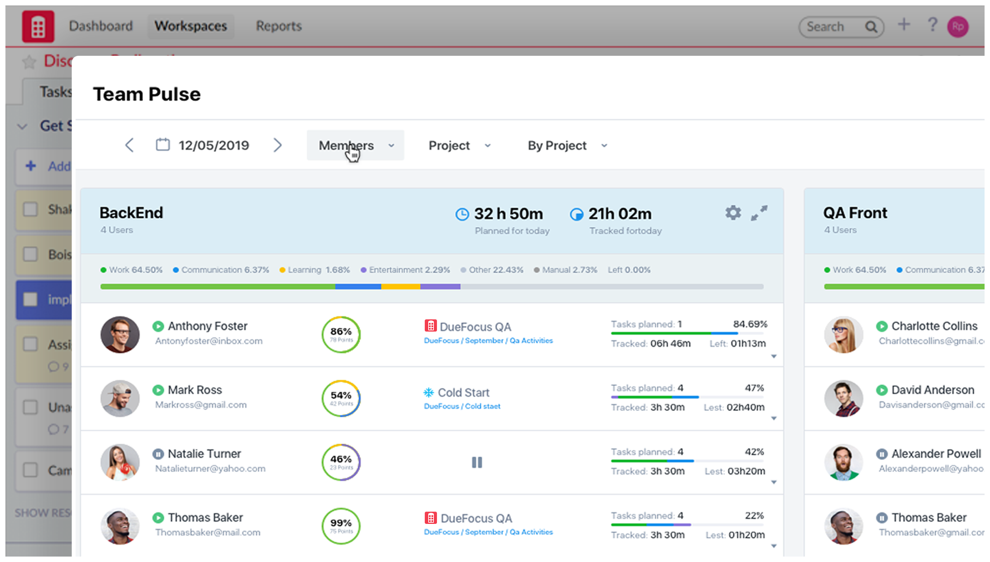This screenshot has height=562, width=990.
Task: Click the red app logo icon
Action: 38,27
